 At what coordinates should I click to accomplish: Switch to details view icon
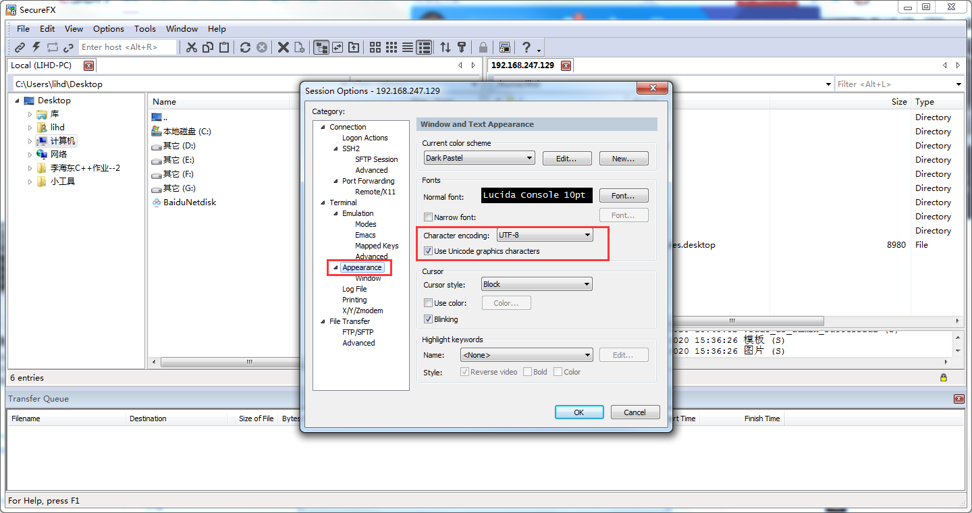pos(424,47)
